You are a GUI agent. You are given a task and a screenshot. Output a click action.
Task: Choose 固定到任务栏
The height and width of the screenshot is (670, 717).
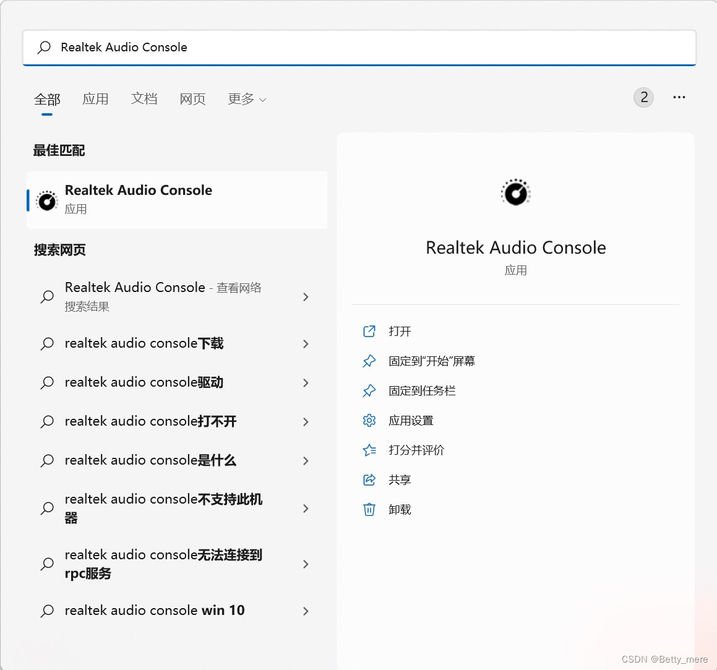tap(422, 390)
